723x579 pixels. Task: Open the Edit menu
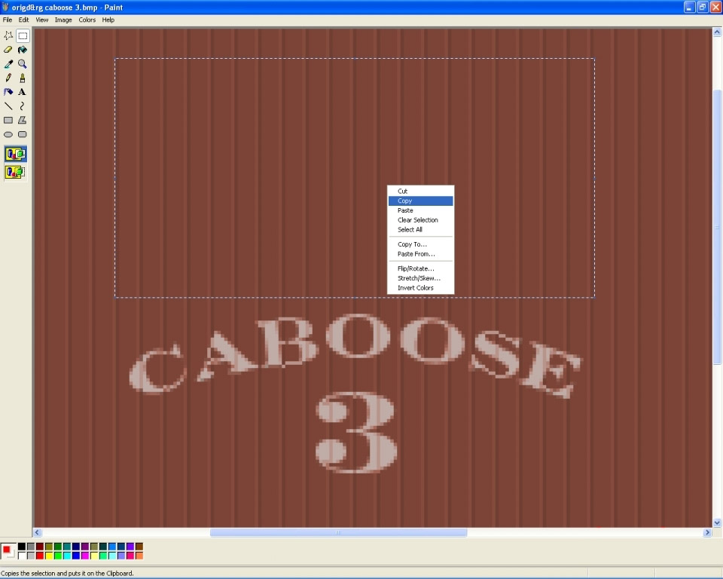pyautogui.click(x=23, y=20)
